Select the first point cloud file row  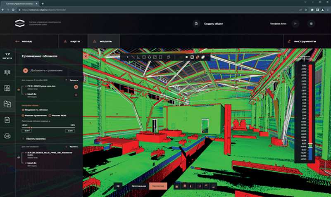point(42,87)
